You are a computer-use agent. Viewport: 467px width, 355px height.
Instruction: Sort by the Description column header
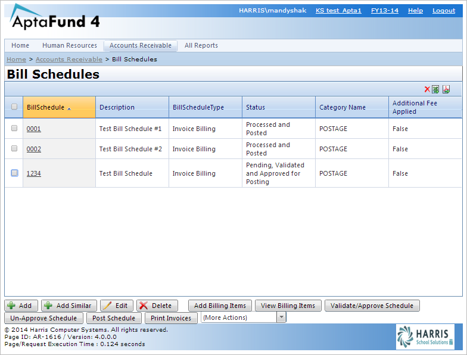click(132, 107)
